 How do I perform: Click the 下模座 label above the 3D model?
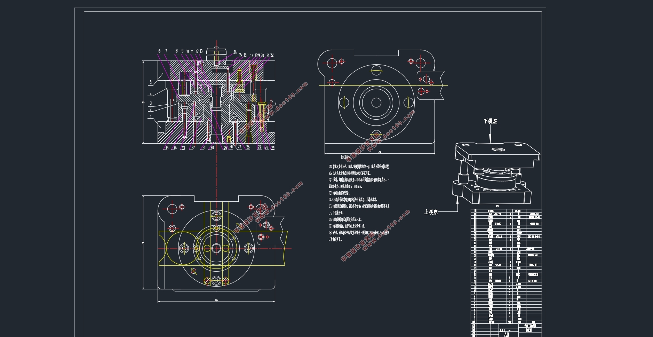coord(490,121)
